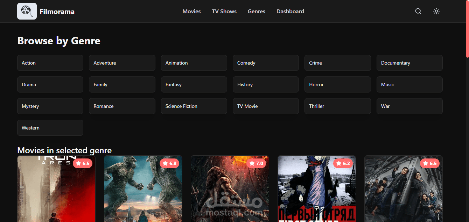Screen dimensions: 469x222
Task: Open the search magnifier icon
Action: (x=418, y=11)
